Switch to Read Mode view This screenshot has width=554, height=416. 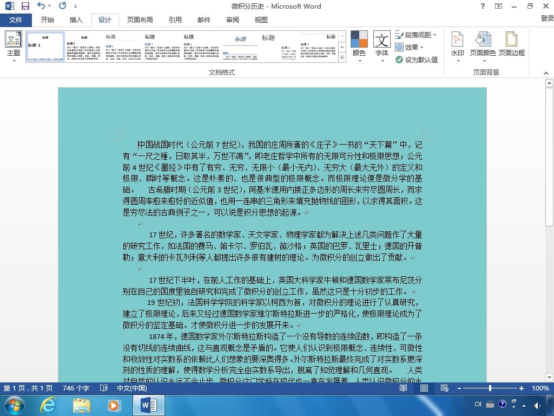403,388
